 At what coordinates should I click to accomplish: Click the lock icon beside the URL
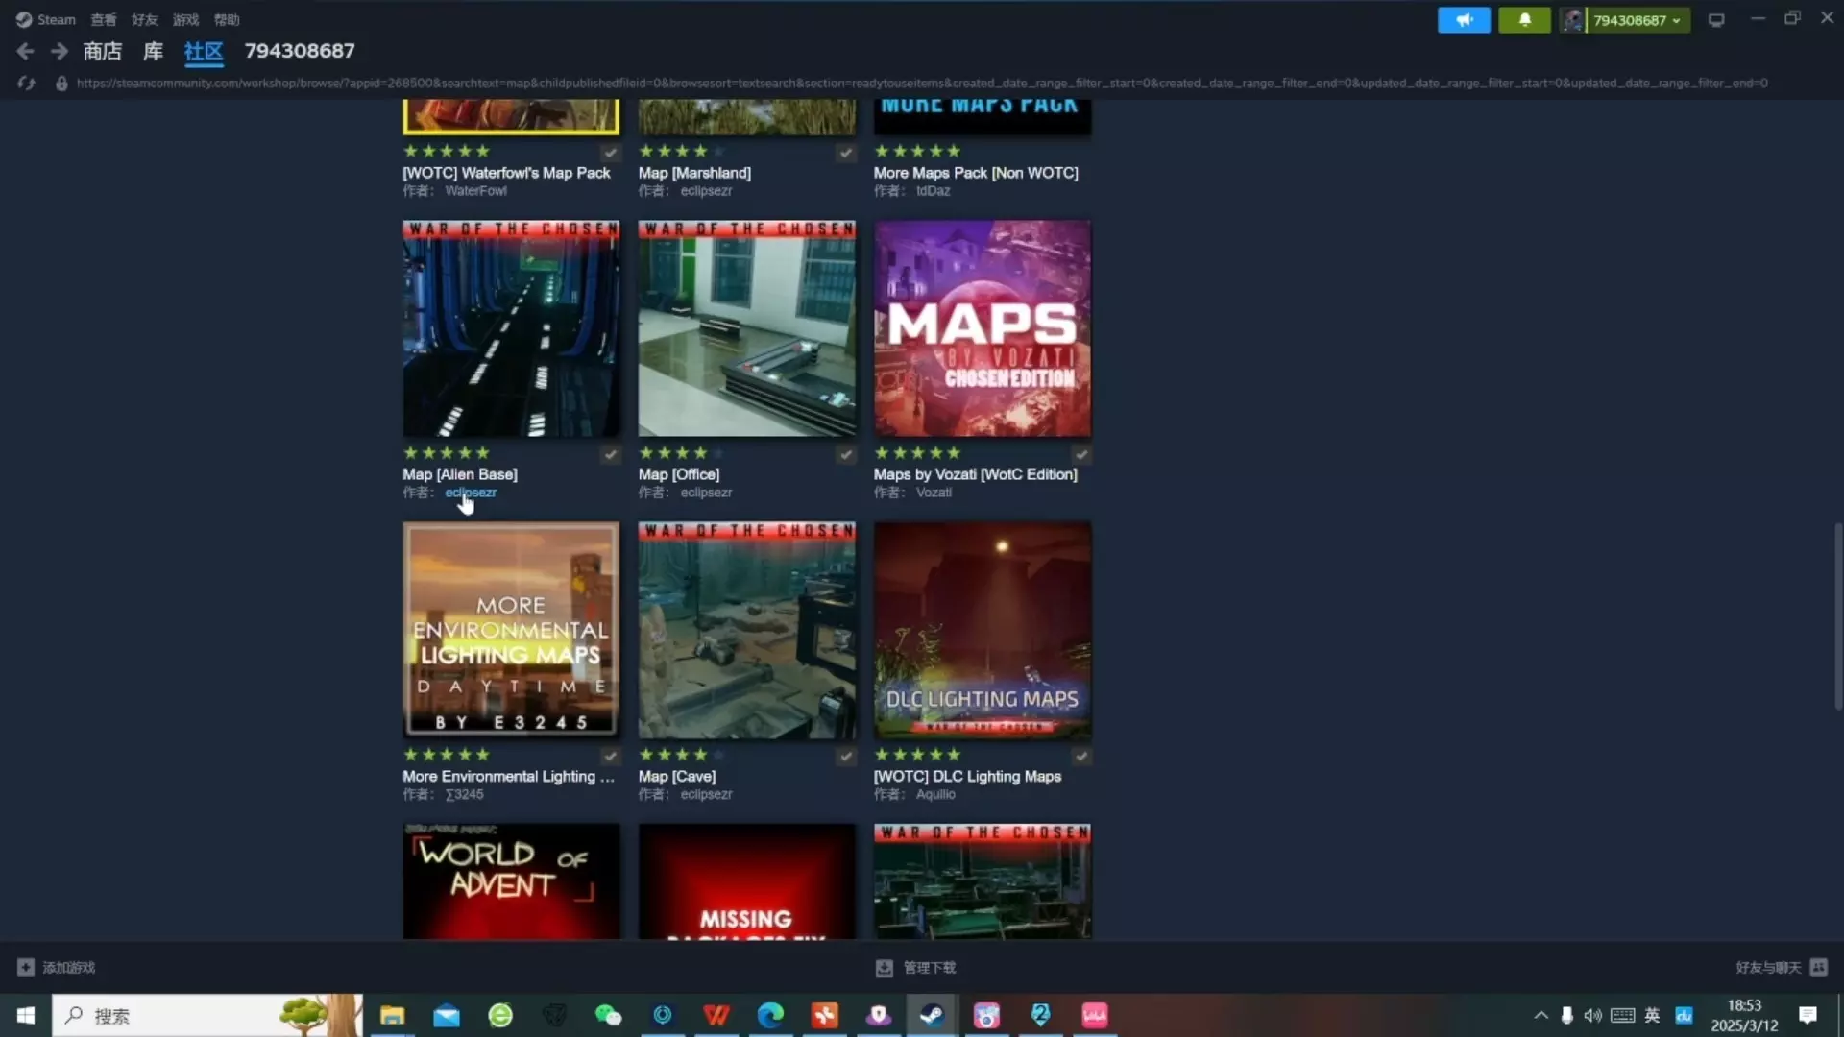[61, 84]
